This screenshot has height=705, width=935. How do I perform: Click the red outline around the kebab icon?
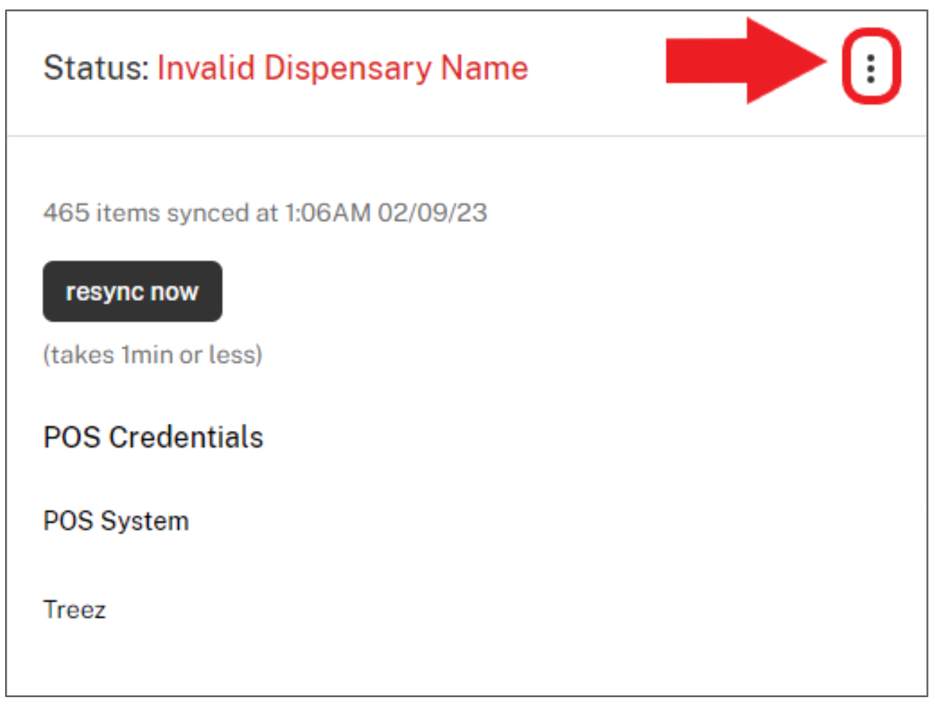coord(871,66)
